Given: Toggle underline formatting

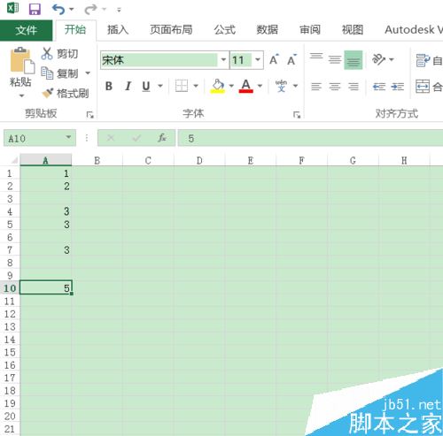Looking at the screenshot, I should click(146, 86).
